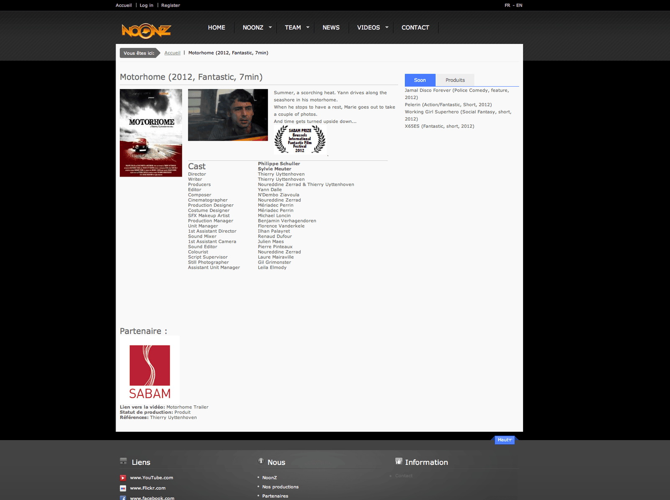Expand the NOONZ menu dropdown arrow
The image size is (670, 500).
click(x=270, y=28)
